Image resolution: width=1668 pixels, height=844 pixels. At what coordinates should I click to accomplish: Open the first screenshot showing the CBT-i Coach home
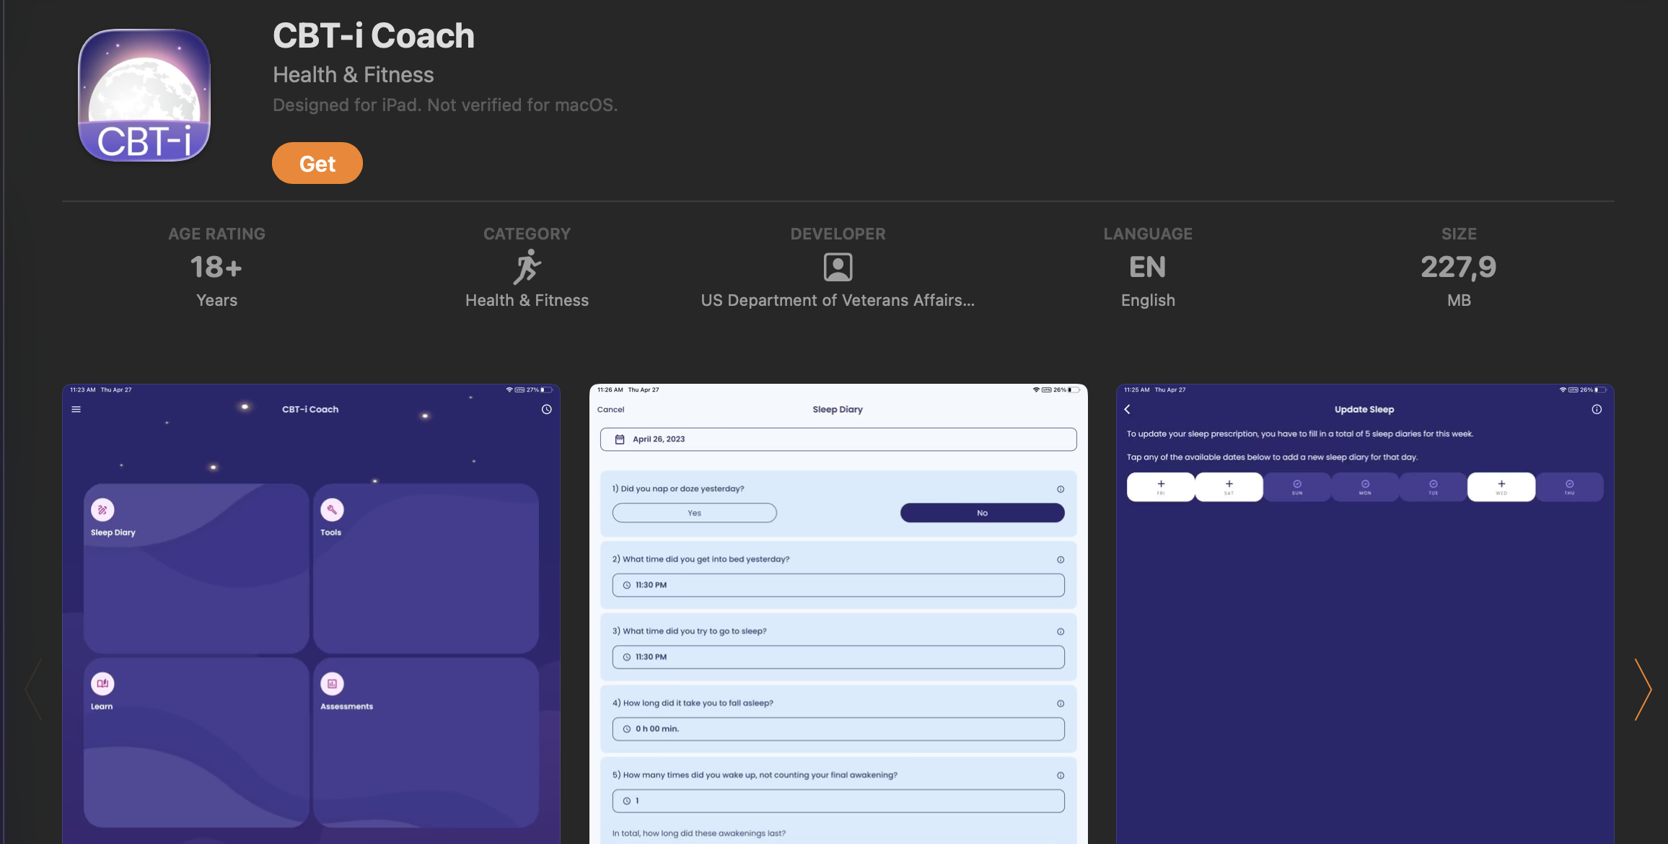coord(311,614)
